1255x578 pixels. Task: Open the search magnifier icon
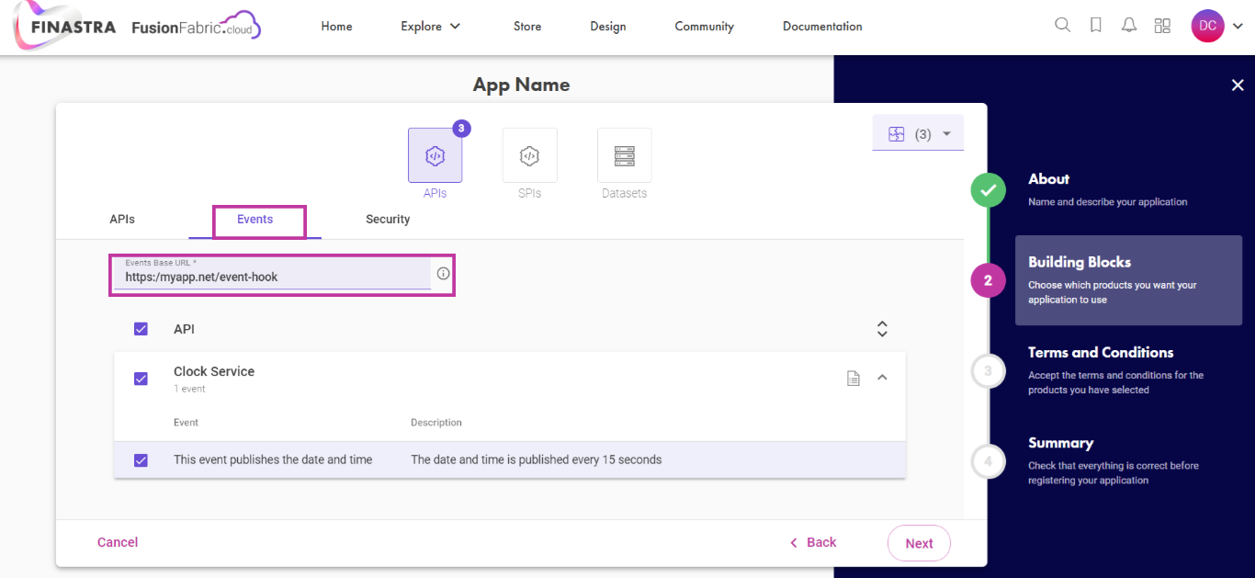pyautogui.click(x=1062, y=26)
